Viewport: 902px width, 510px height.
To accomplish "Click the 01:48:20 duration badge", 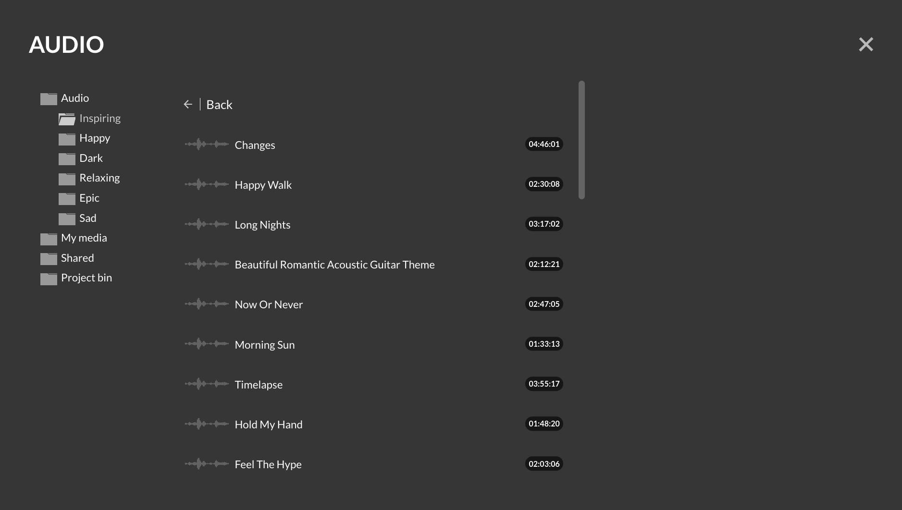I will pyautogui.click(x=544, y=424).
